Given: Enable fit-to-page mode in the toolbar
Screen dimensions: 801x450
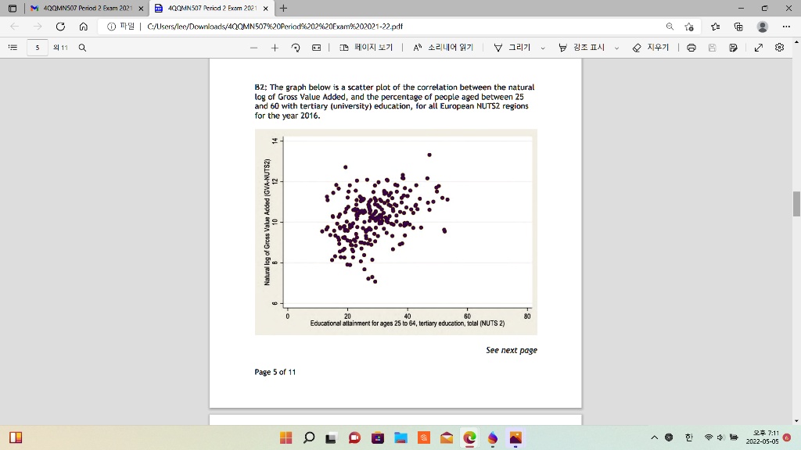Looking at the screenshot, I should [x=316, y=48].
